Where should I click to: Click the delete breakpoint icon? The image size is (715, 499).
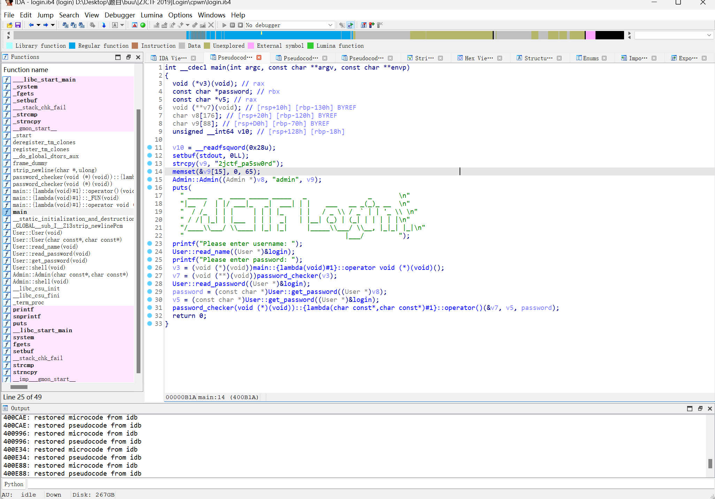(380, 25)
